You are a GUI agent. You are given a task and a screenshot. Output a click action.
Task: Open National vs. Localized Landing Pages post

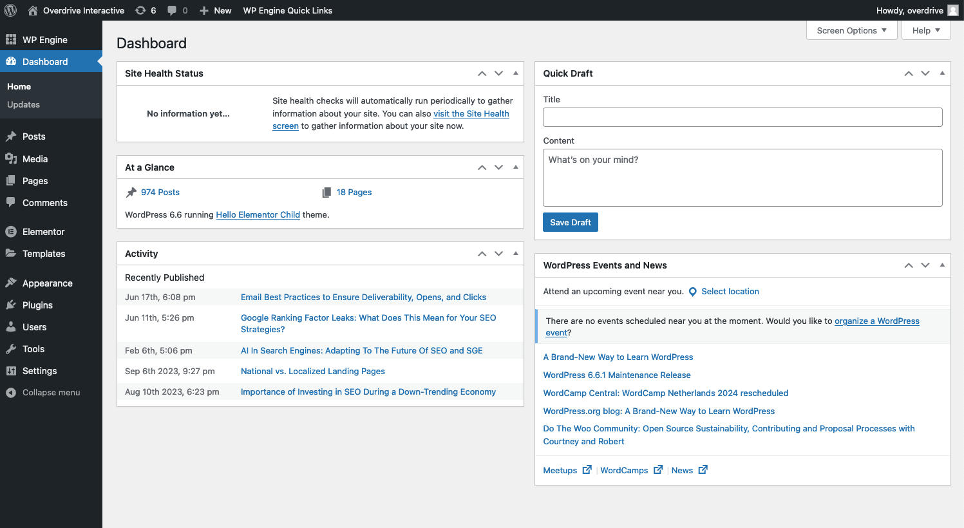pos(313,372)
